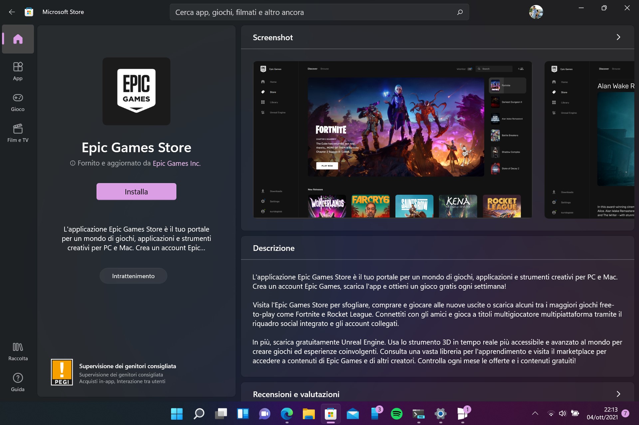
Task: Go to the Home section
Action: point(18,39)
